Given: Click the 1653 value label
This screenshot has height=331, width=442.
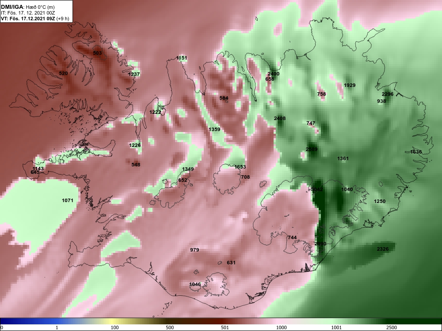Looking at the screenshot, I should [240, 167].
